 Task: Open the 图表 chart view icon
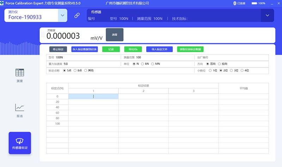coord(20,107)
